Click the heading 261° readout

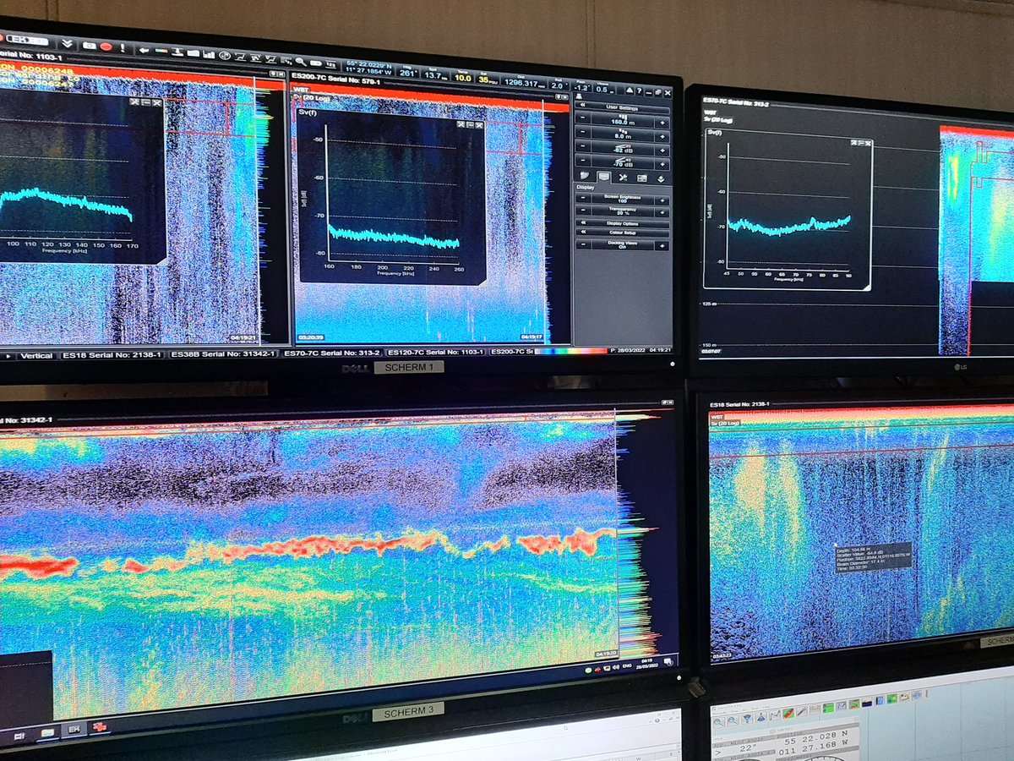tap(408, 73)
